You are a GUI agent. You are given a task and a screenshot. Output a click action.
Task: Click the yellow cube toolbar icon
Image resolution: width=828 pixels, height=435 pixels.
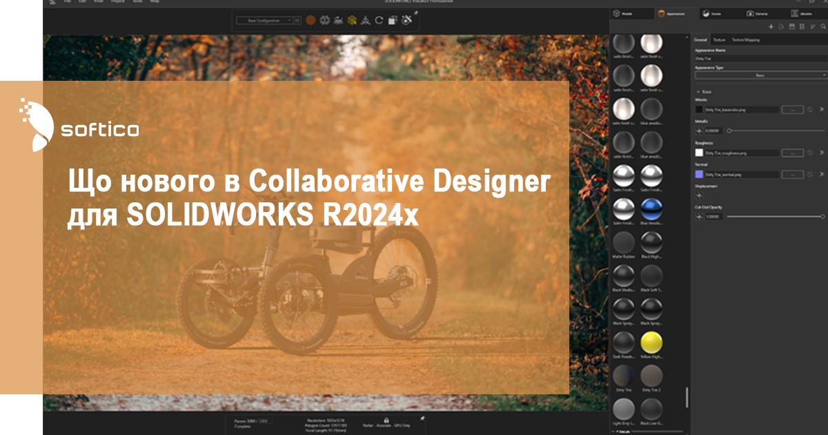coord(352,21)
